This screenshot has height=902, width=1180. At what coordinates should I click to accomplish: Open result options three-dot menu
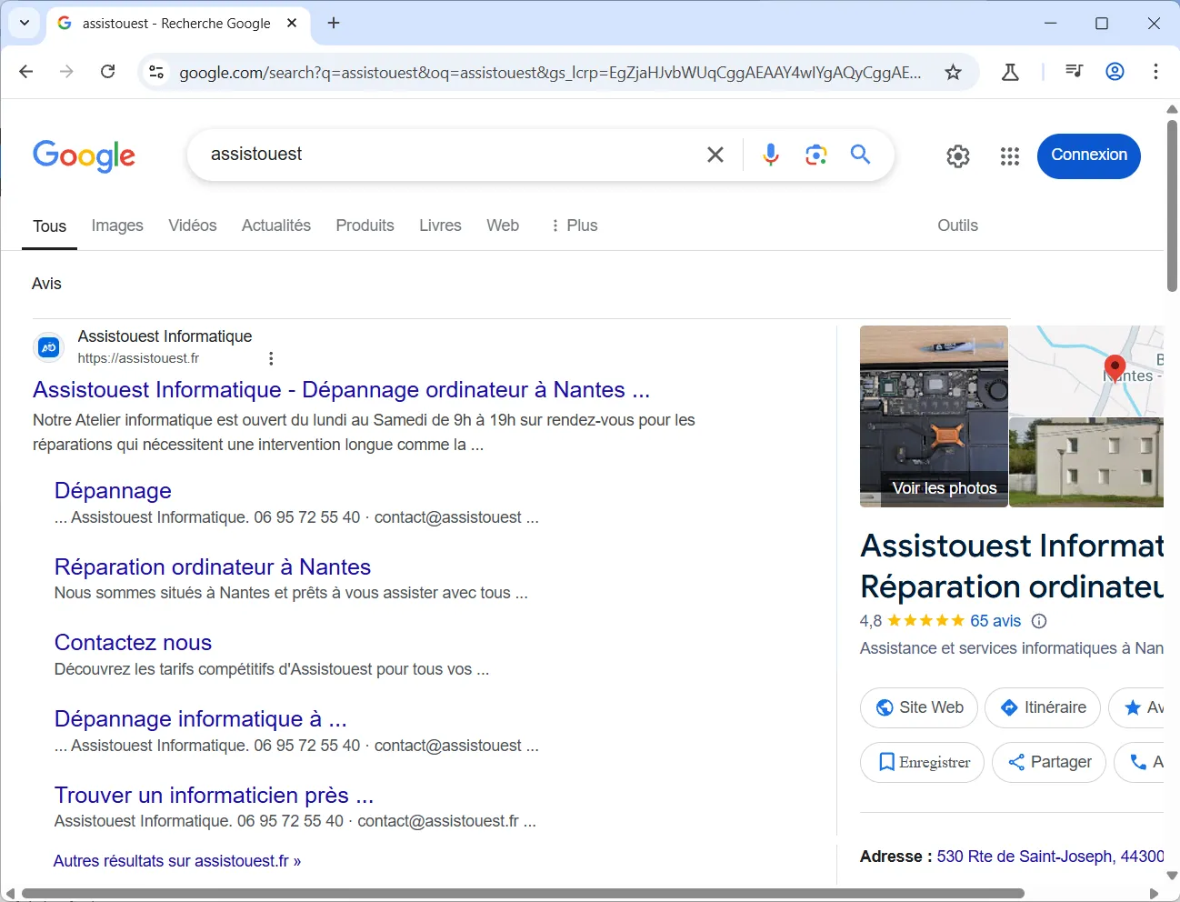pyautogui.click(x=271, y=358)
